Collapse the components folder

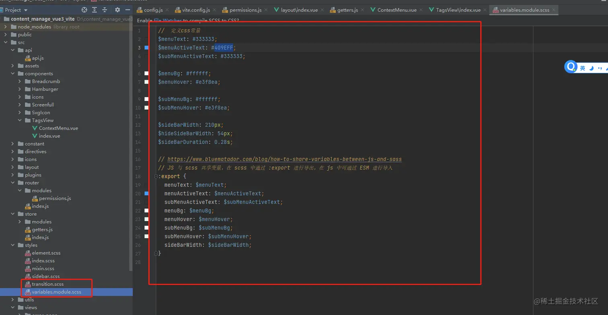point(13,73)
